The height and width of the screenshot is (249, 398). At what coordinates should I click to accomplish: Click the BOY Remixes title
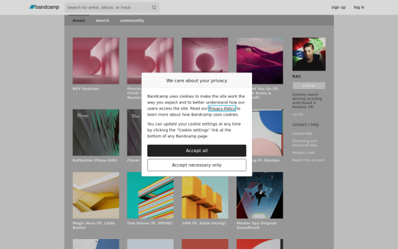[x=86, y=89]
